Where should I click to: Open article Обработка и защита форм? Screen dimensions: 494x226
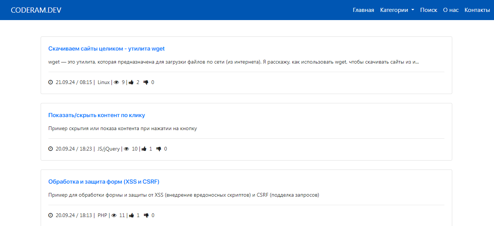pyautogui.click(x=104, y=182)
